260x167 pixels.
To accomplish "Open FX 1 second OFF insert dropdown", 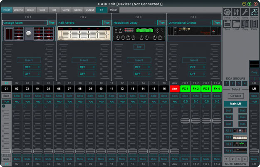I will pyautogui.click(x=32, y=74).
